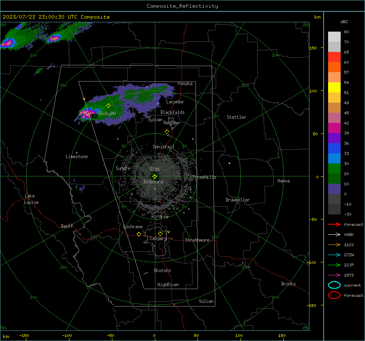Image resolution: width=365 pixels, height=341 pixels.
Task: Click the Stettler label
Action: point(236,117)
